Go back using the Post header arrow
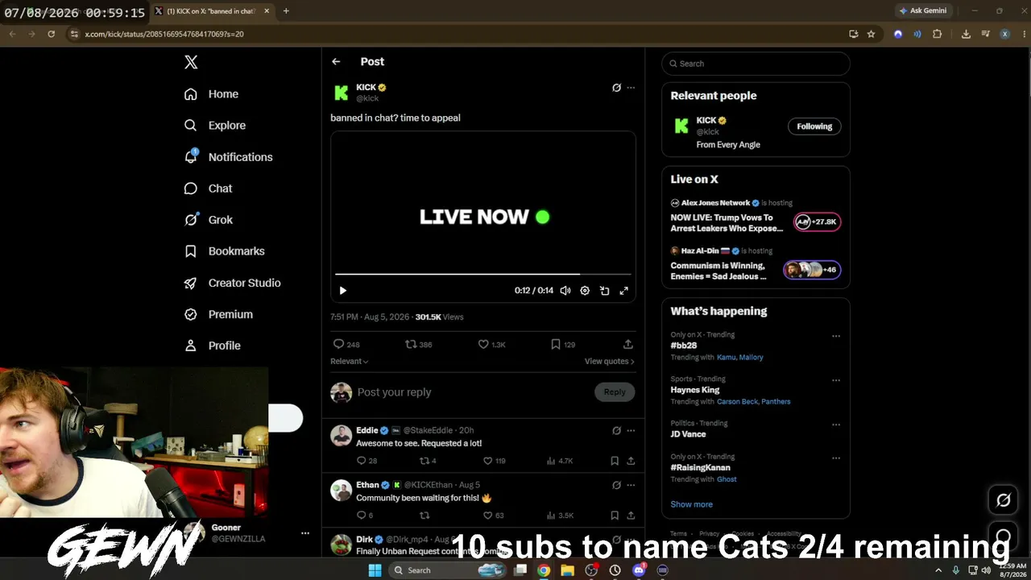Screen dimensions: 1031x580 pos(336,61)
